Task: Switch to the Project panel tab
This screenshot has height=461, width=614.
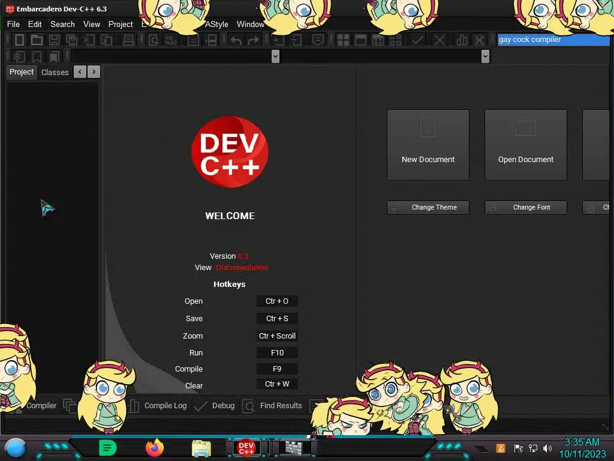Action: click(x=22, y=72)
